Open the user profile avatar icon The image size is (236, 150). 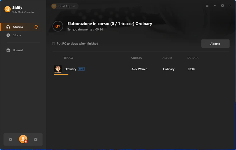click(23, 139)
